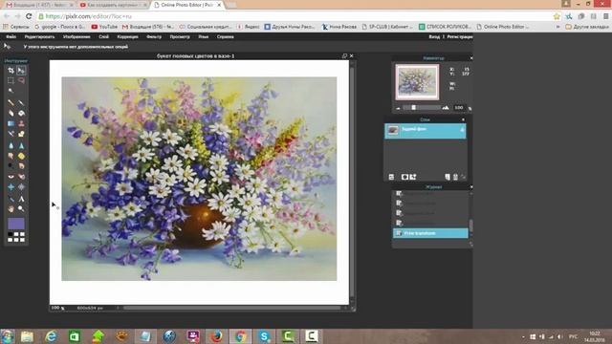Select the Brush tool

click(x=21, y=102)
